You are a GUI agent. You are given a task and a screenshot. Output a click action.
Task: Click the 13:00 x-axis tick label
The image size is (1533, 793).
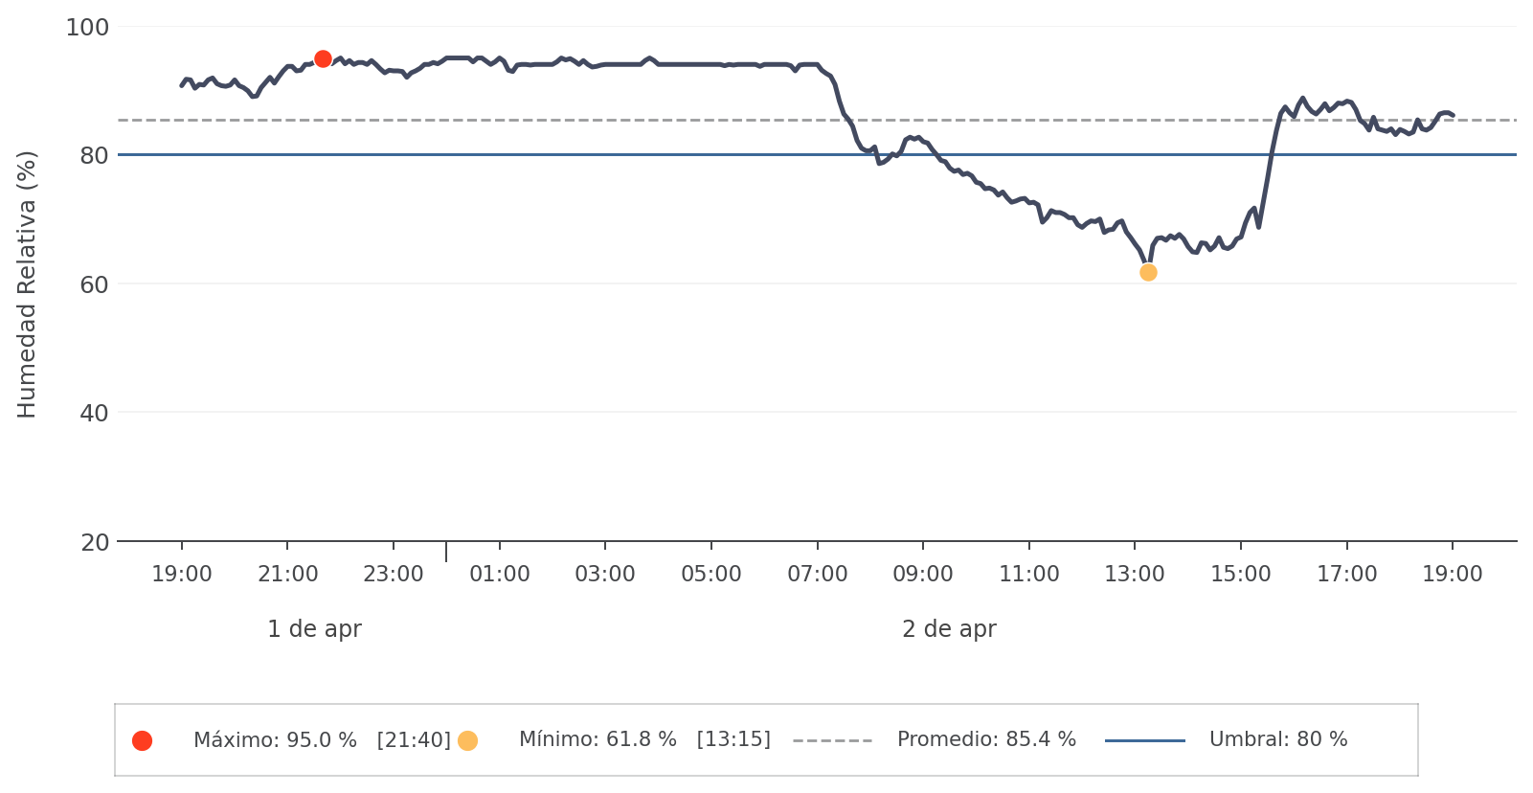click(x=1135, y=575)
